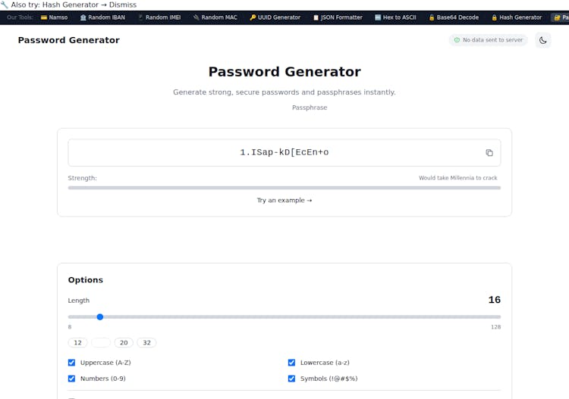Viewport: 569px width, 399px height.
Task: Uncheck the Symbols (!@#$%) checkbox
Action: point(291,379)
